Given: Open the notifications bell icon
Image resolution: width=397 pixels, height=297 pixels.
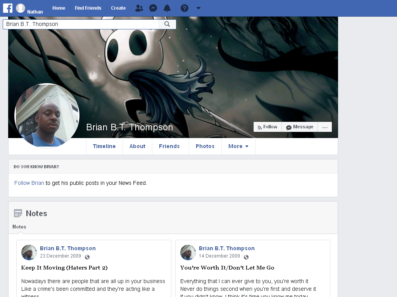Looking at the screenshot, I should [167, 8].
